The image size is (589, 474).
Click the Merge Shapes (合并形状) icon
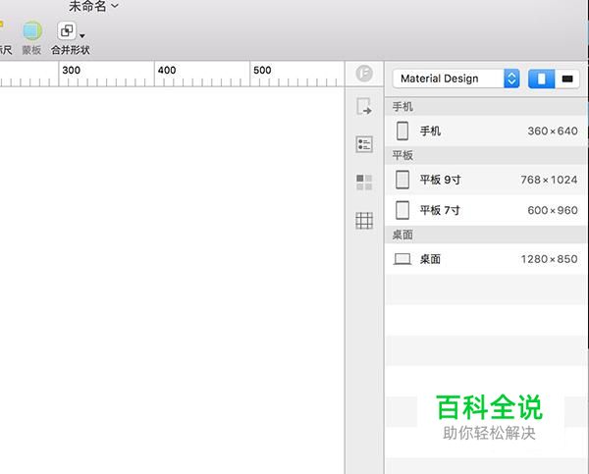pyautogui.click(x=67, y=30)
